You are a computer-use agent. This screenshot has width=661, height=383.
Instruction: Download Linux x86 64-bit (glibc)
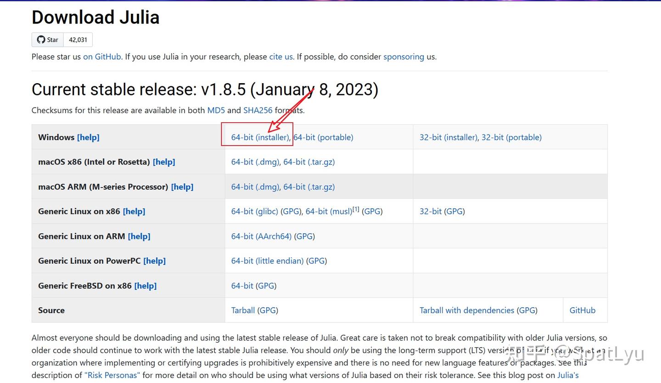tap(255, 212)
